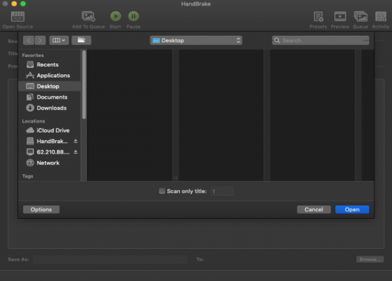The height and width of the screenshot is (281, 392).
Task: Click the Cancel button
Action: (x=314, y=209)
